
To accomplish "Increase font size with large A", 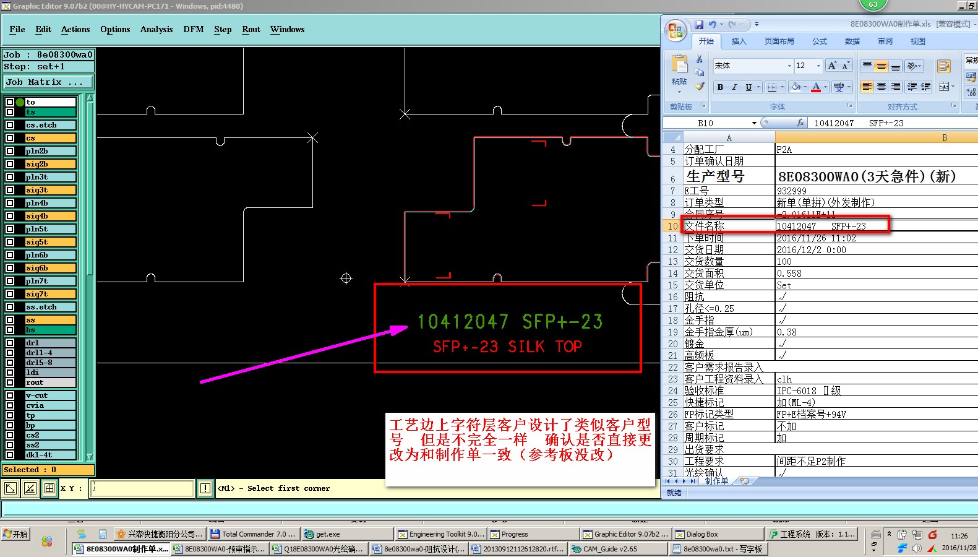I will tap(833, 66).
